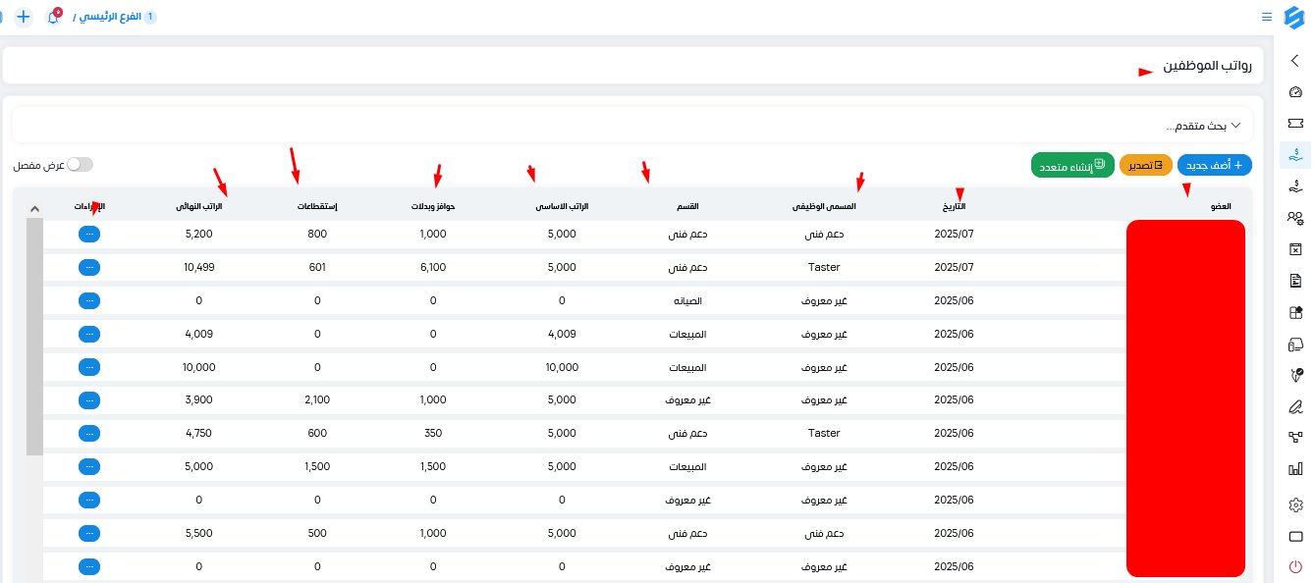Open actions menu for row with final salary 3,900

click(89, 400)
